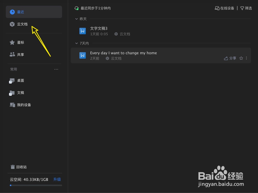The height and width of the screenshot is (193, 258).
Task: Click the trash can icon beside 回收站
Action: pyautogui.click(x=13, y=167)
